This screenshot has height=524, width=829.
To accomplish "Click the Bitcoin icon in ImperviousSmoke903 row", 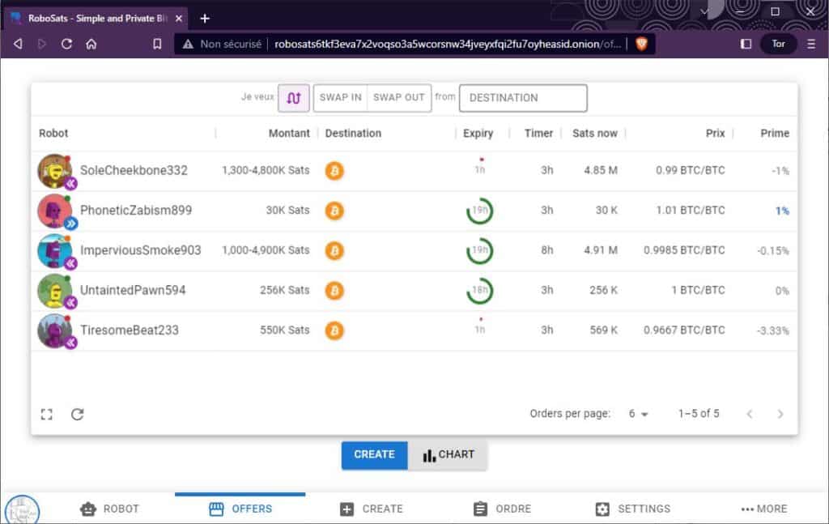I will (x=334, y=250).
